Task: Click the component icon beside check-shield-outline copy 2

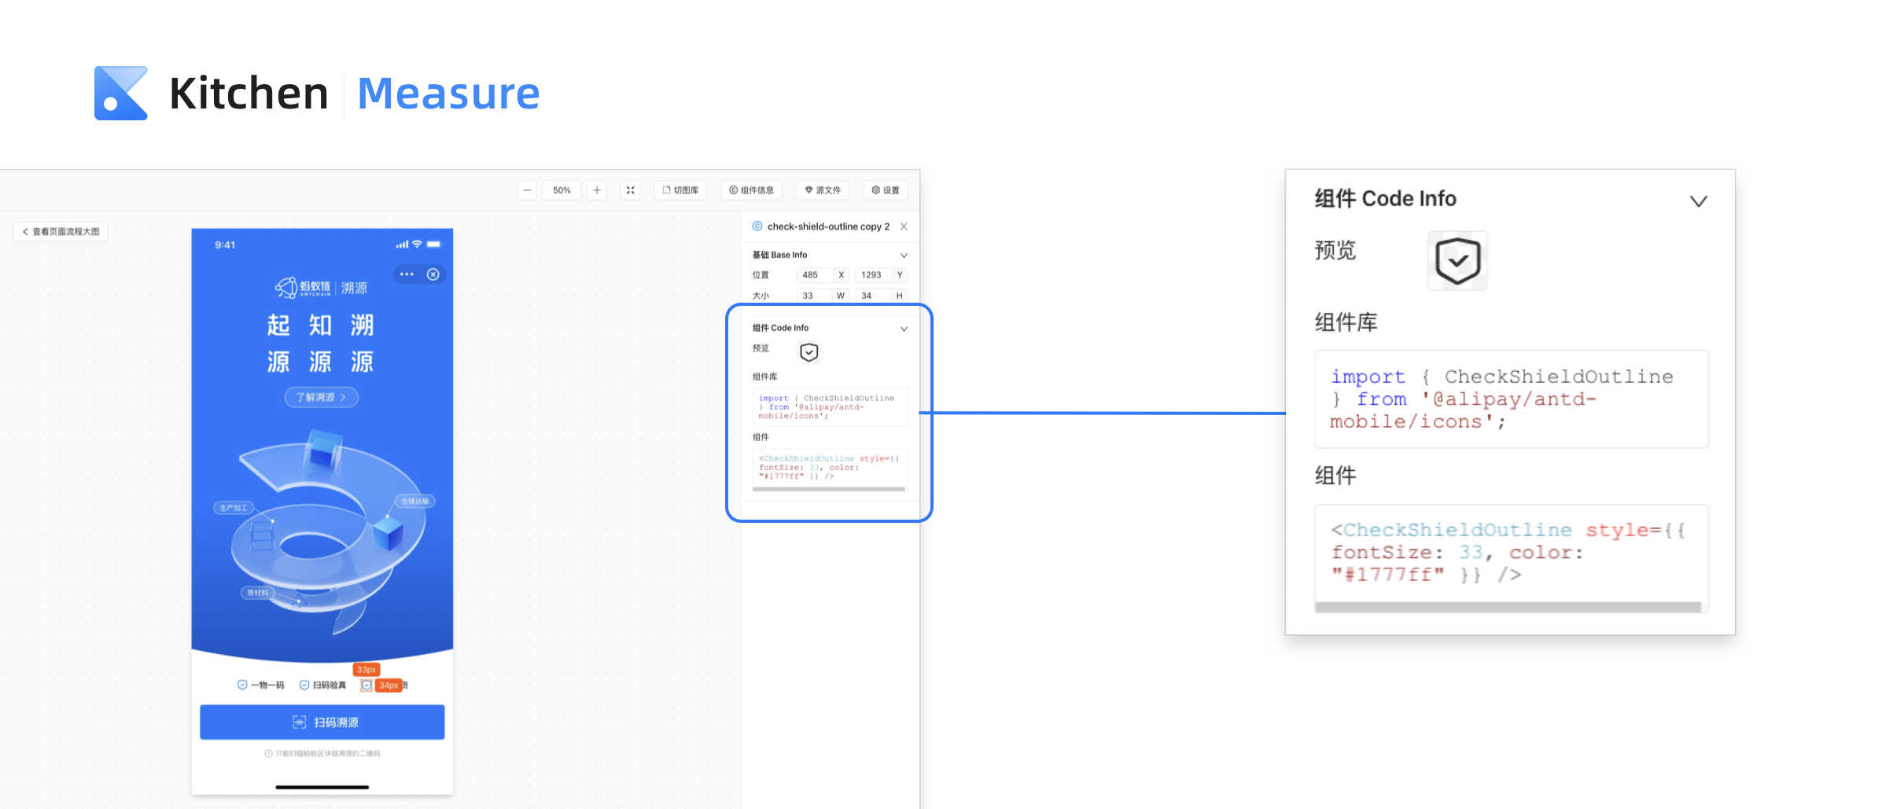Action: [757, 226]
